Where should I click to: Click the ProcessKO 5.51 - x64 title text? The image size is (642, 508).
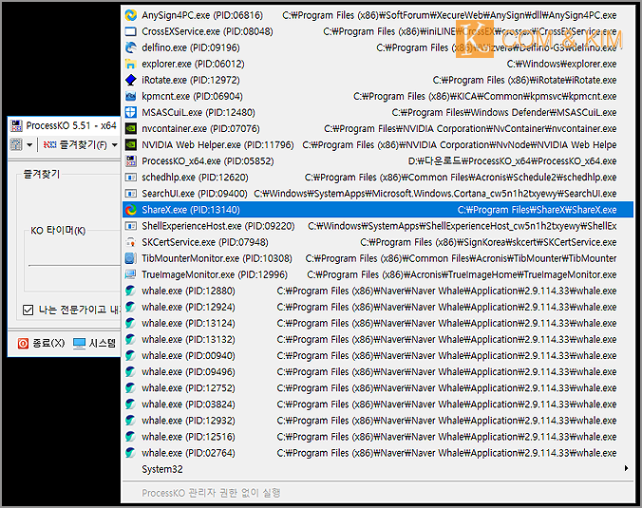point(71,125)
